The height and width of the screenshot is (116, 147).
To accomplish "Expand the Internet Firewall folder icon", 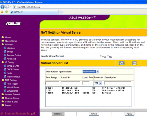I will pos(3,94).
